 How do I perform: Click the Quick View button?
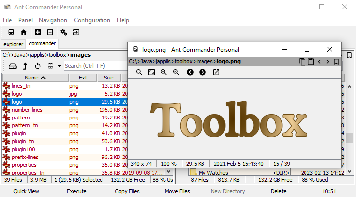[26, 191]
